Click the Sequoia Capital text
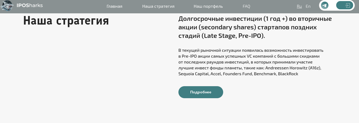This screenshot has width=359, height=123. (194, 74)
